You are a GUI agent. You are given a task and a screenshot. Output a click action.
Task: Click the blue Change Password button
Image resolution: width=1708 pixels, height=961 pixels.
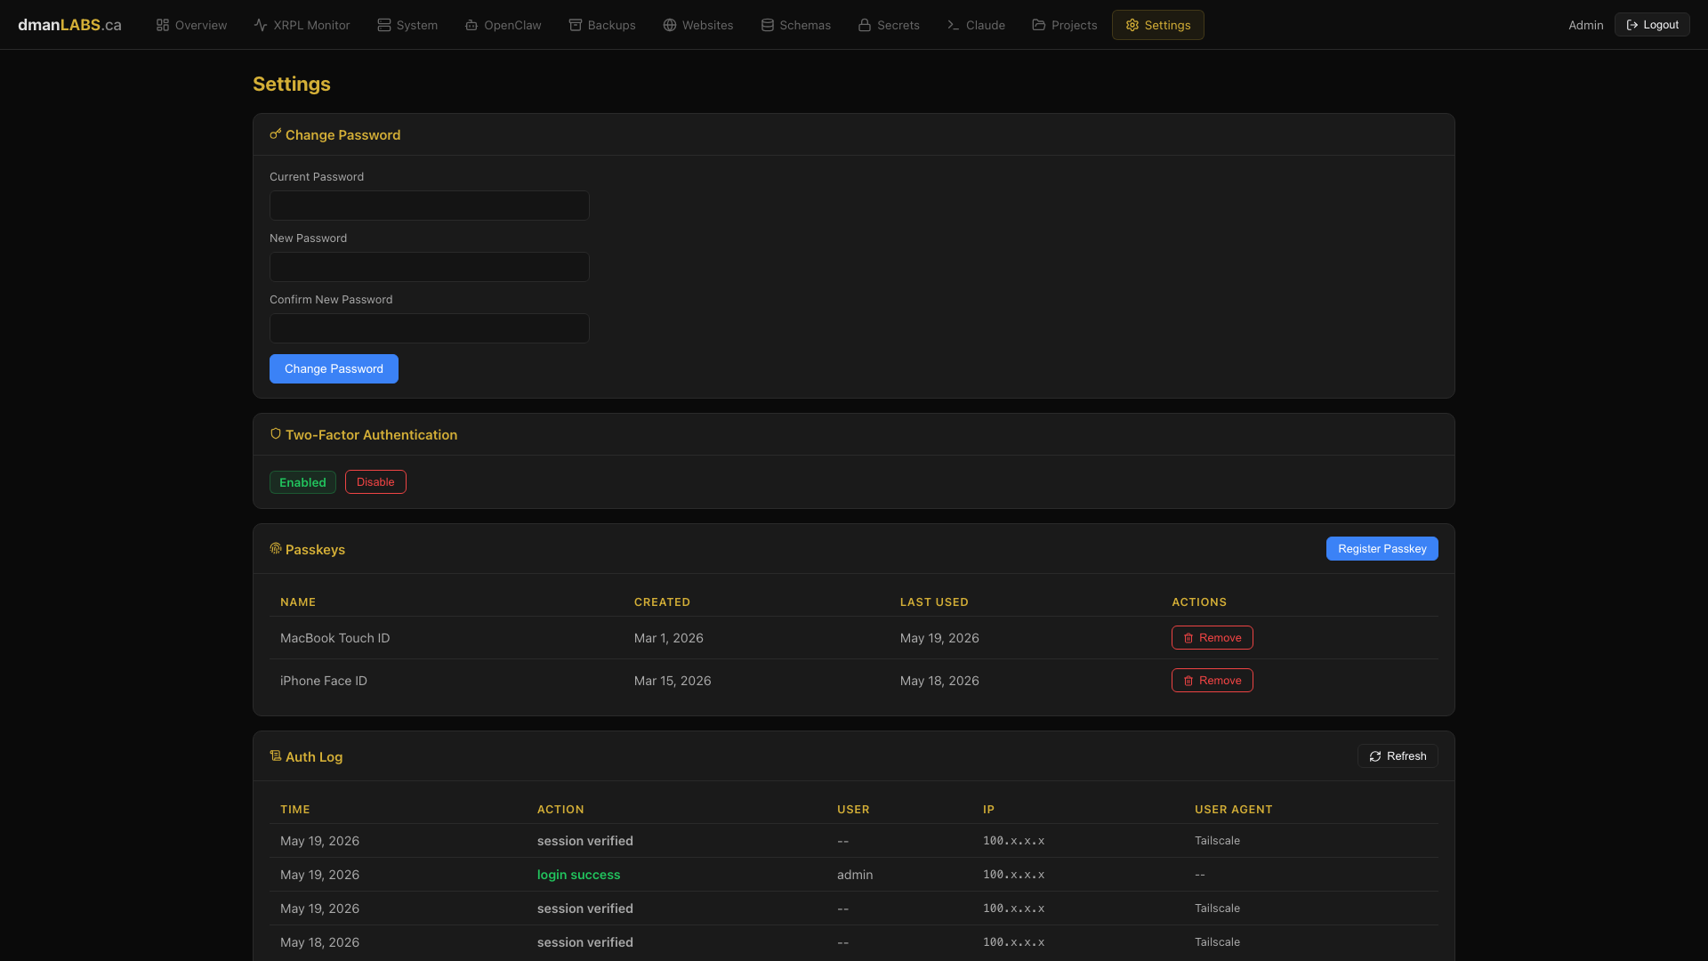(x=334, y=368)
